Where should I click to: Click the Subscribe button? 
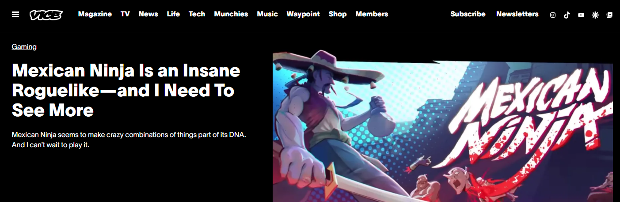468,14
